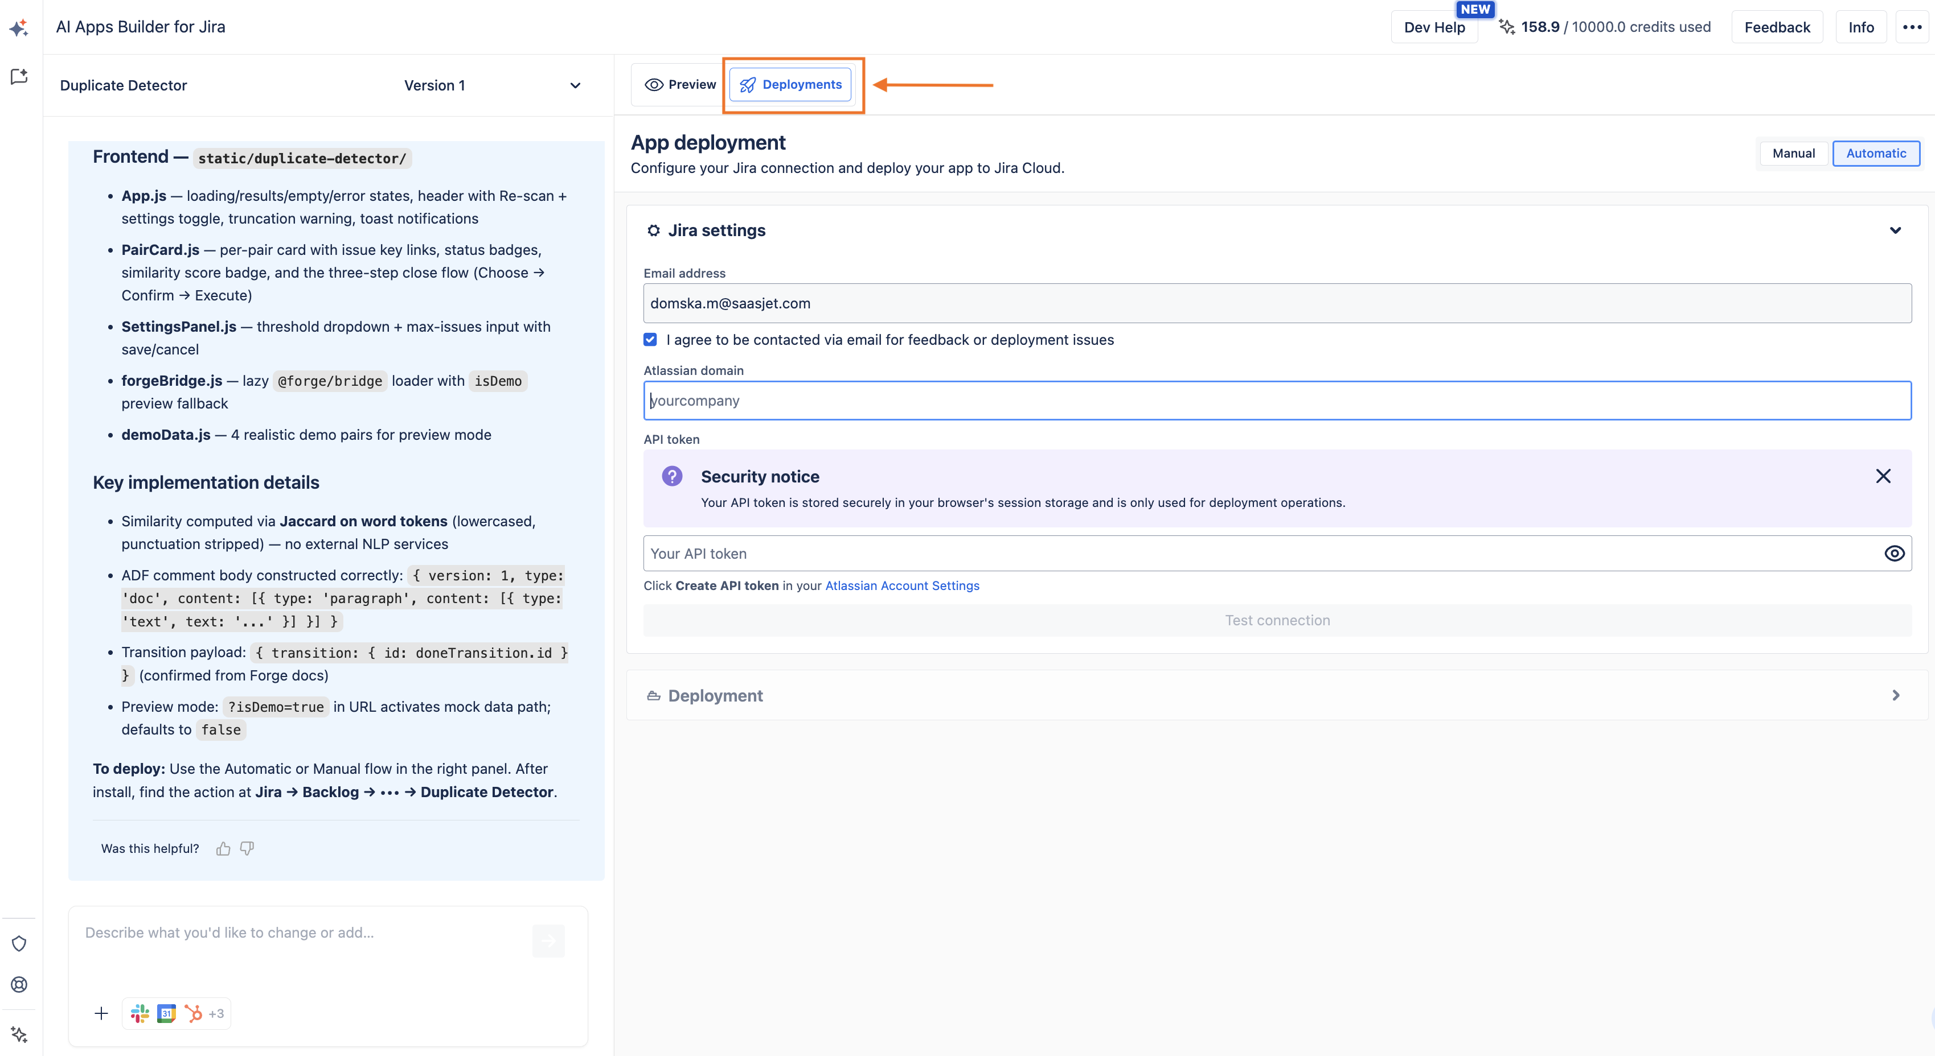Open the three-dots more menu in header
1935x1056 pixels.
click(x=1912, y=27)
